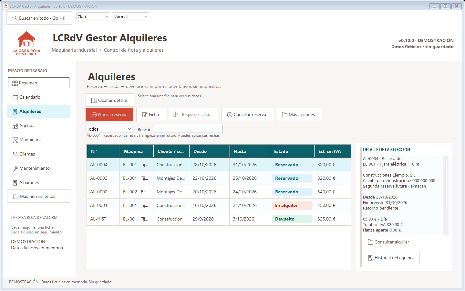The width and height of the screenshot is (465, 291).
Task: Open the Ficha button
Action: 151,114
